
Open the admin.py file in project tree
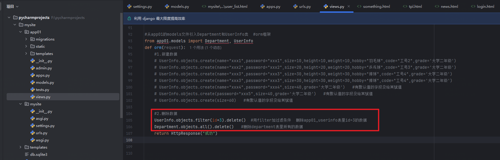pos(44,68)
